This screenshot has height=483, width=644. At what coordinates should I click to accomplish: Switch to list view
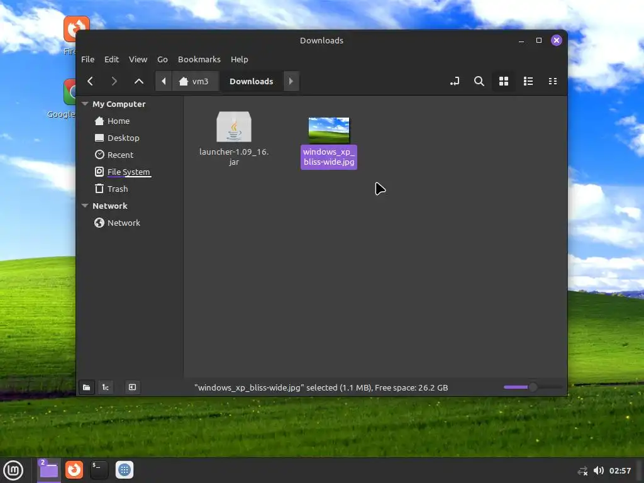[x=528, y=81]
